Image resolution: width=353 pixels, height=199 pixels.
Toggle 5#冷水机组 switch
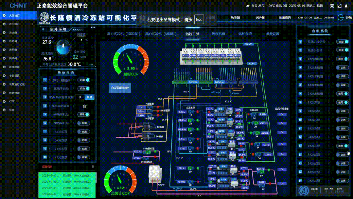click(343, 94)
